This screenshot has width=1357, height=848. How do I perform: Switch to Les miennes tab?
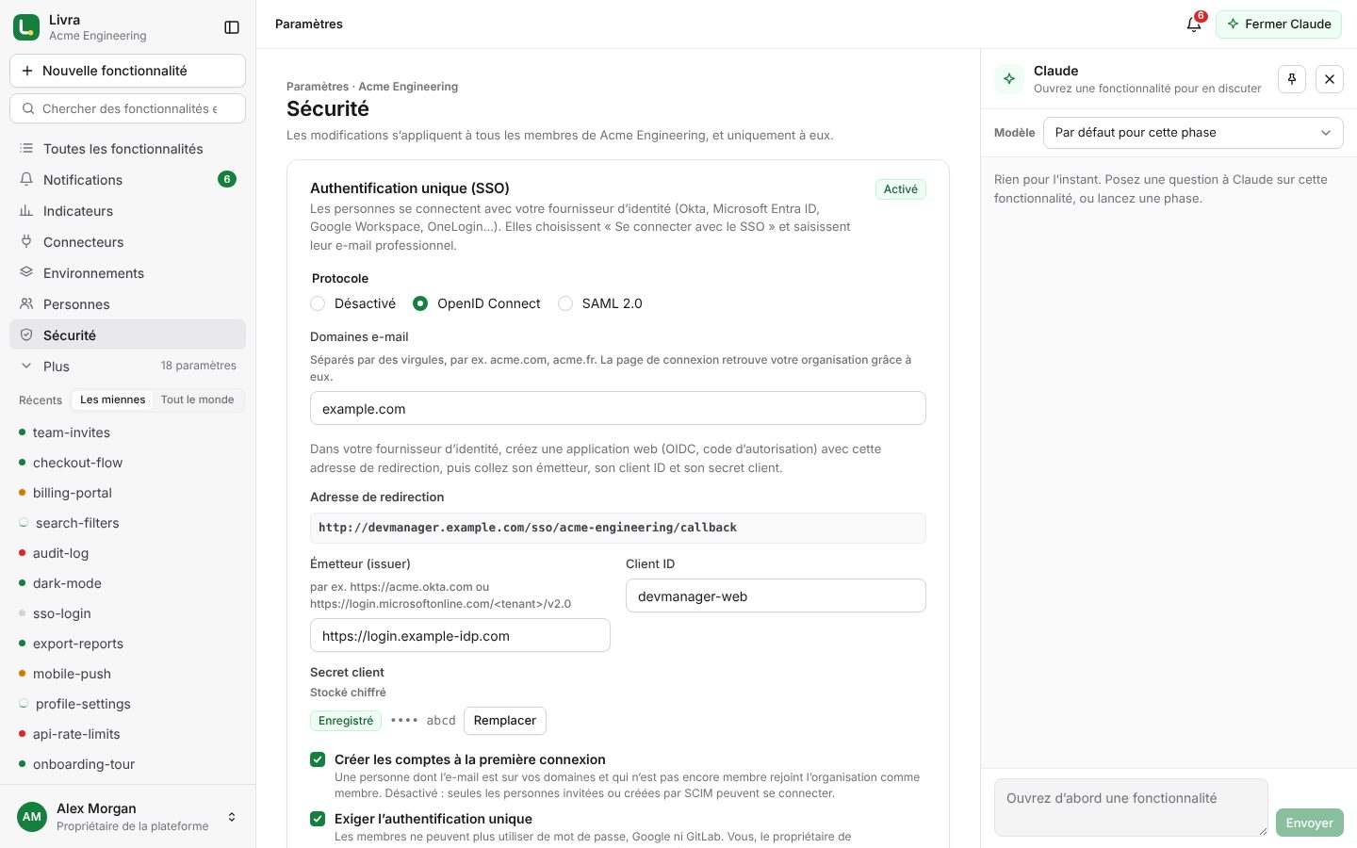click(x=113, y=400)
